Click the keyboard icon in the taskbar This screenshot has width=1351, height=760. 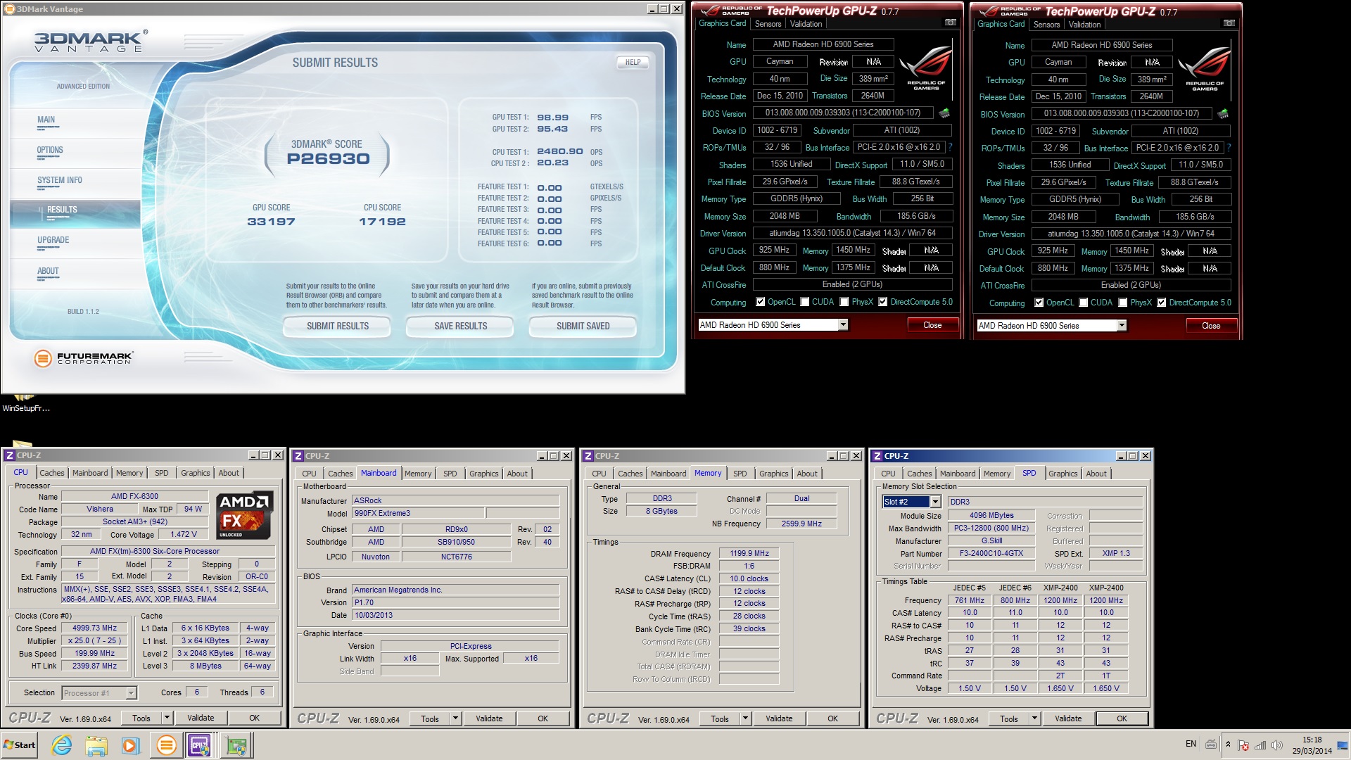click(1211, 745)
